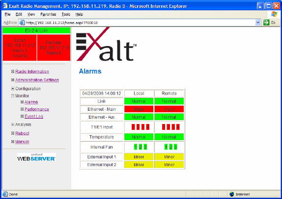This screenshot has height=199, width=282.
Task: Click the icon beside the Reboot link
Action: coord(13,133)
